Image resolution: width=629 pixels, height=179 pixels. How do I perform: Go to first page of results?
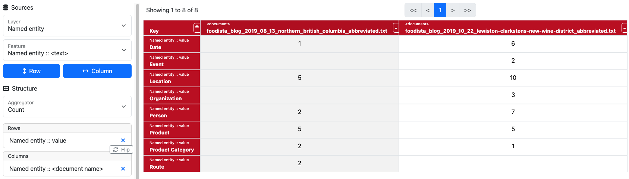tap(413, 10)
